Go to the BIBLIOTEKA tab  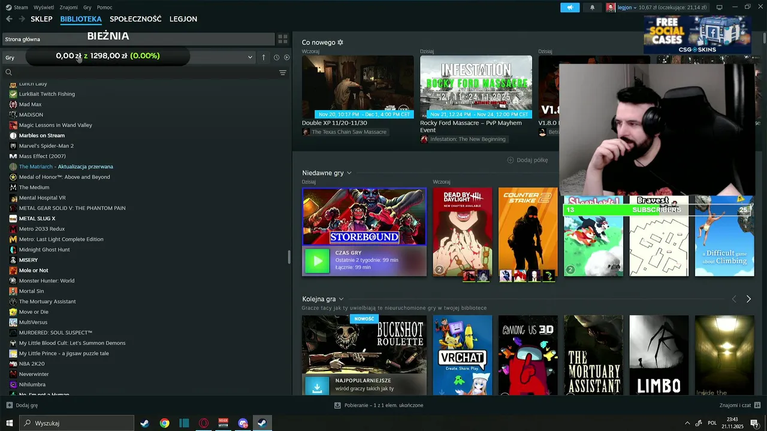[x=81, y=19]
